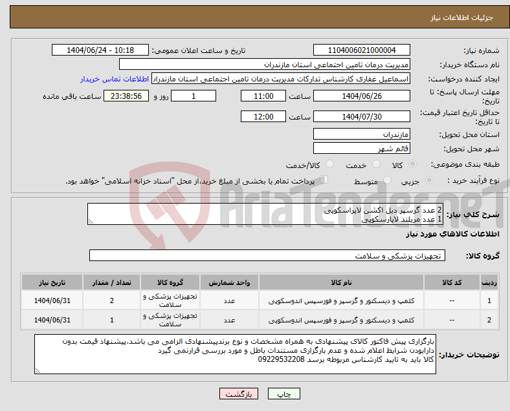Click the price validity date 1404/07/30
510x411 pixels.
coord(361,116)
